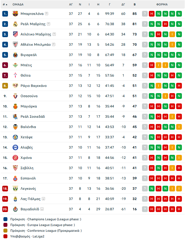Click relegation arrow icon next to Λας Πάλμας
The height and width of the screenshot is (240, 185).
[44, 199]
